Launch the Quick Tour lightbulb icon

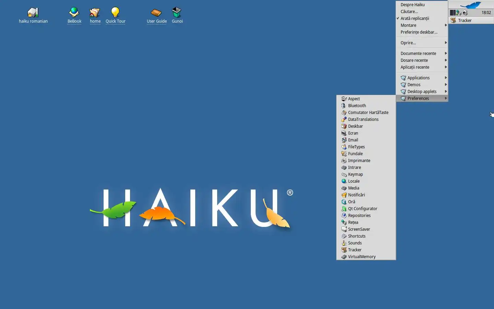(x=115, y=12)
